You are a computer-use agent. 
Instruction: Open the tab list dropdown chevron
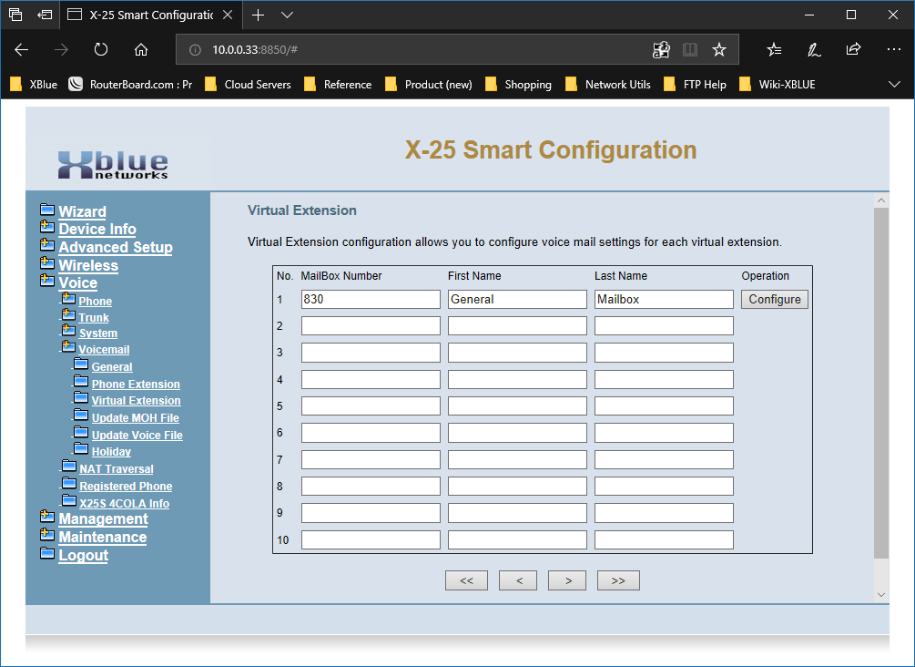tap(287, 15)
